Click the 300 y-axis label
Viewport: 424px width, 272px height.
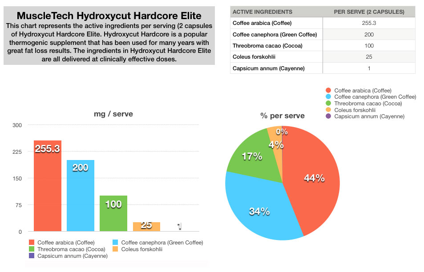point(17,125)
